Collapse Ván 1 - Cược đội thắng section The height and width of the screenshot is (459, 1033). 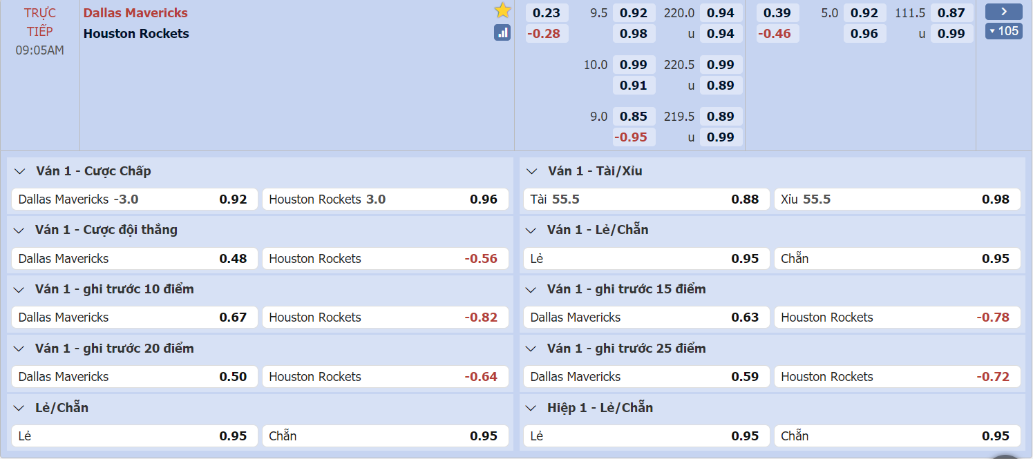click(x=20, y=230)
